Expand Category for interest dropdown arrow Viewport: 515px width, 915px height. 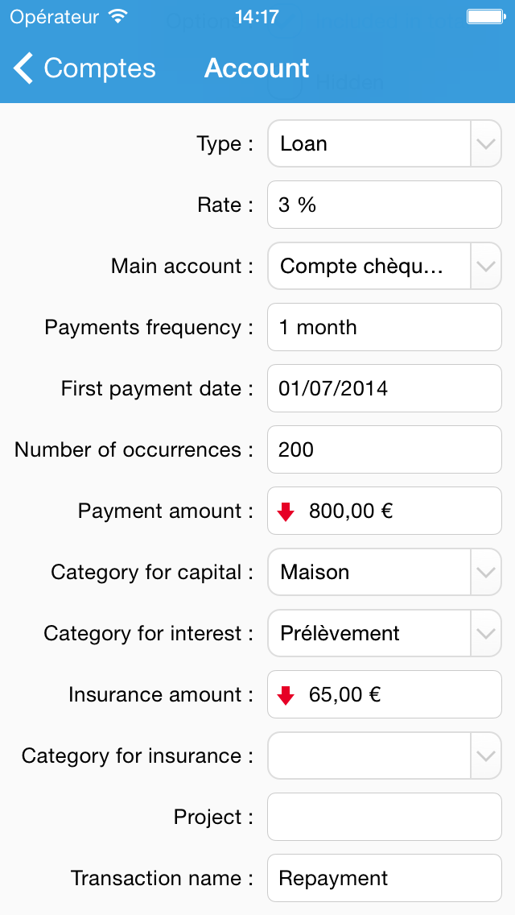(484, 634)
